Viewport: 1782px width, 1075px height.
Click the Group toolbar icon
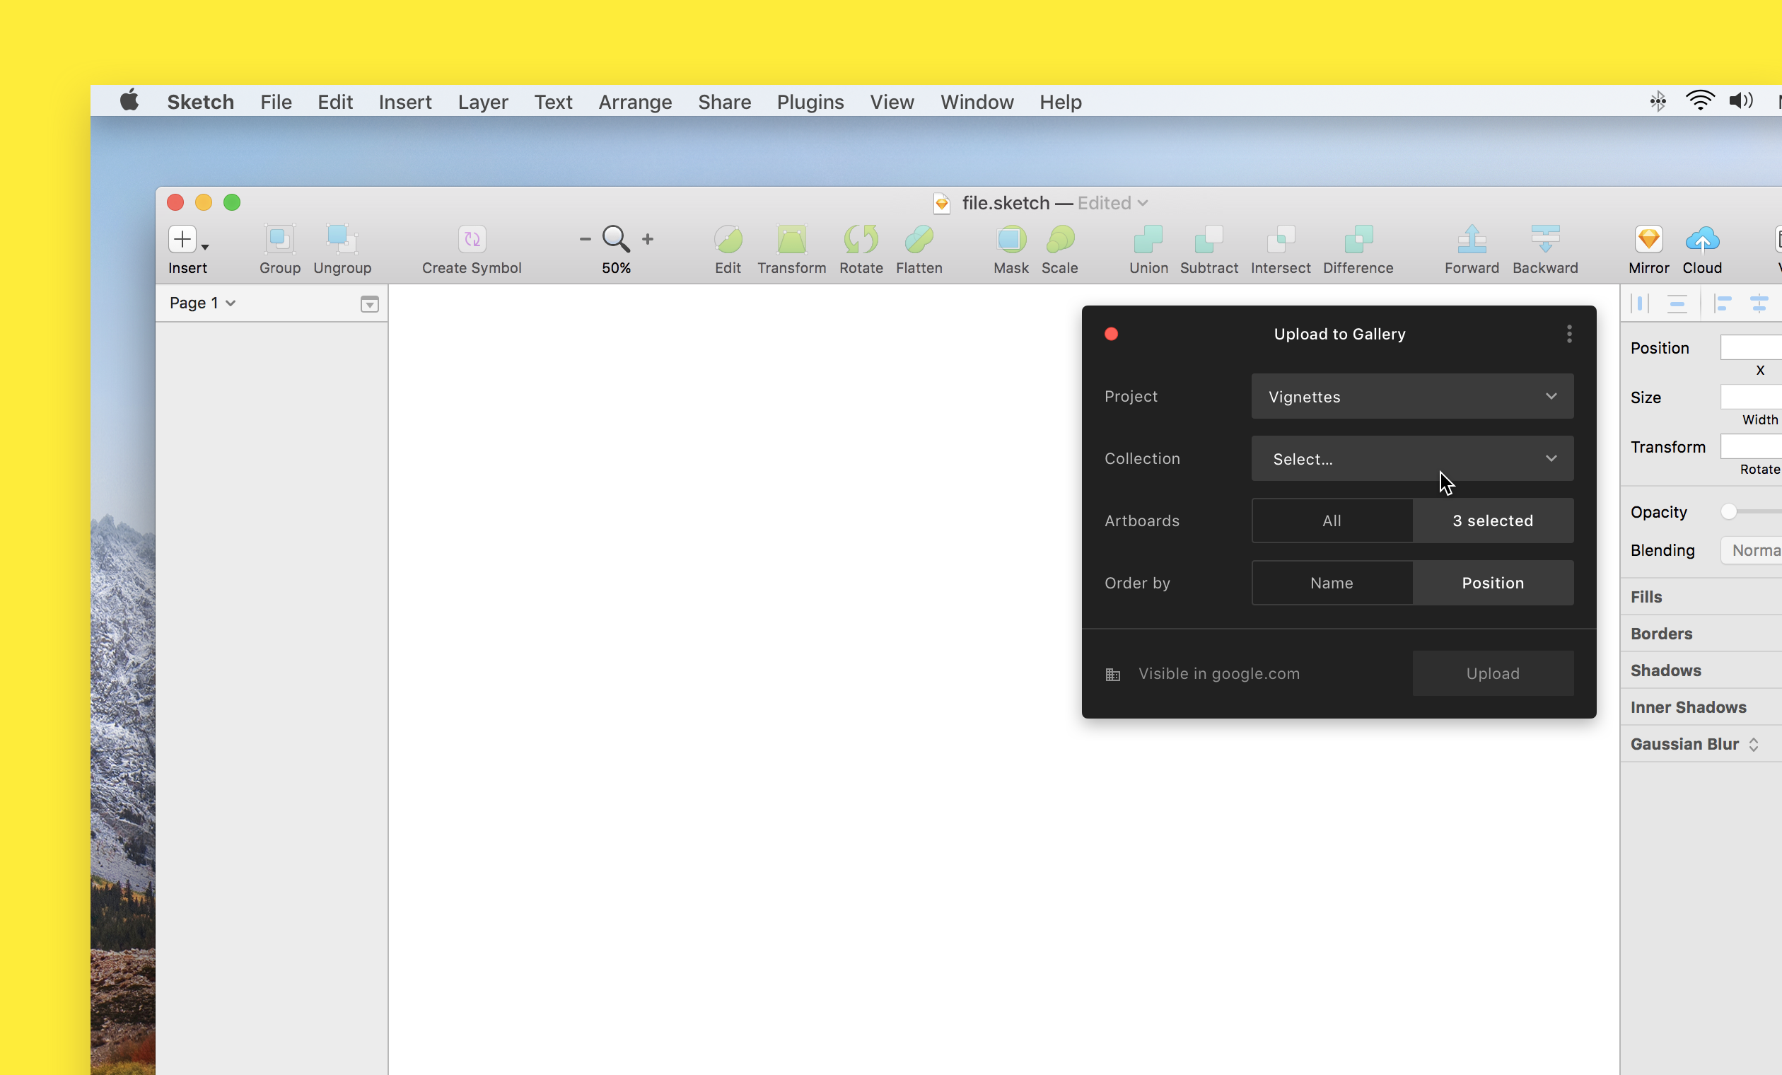point(279,239)
